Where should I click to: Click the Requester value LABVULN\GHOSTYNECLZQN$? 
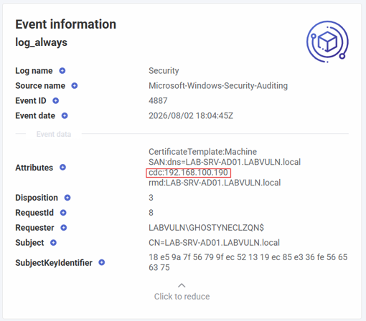click(206, 228)
